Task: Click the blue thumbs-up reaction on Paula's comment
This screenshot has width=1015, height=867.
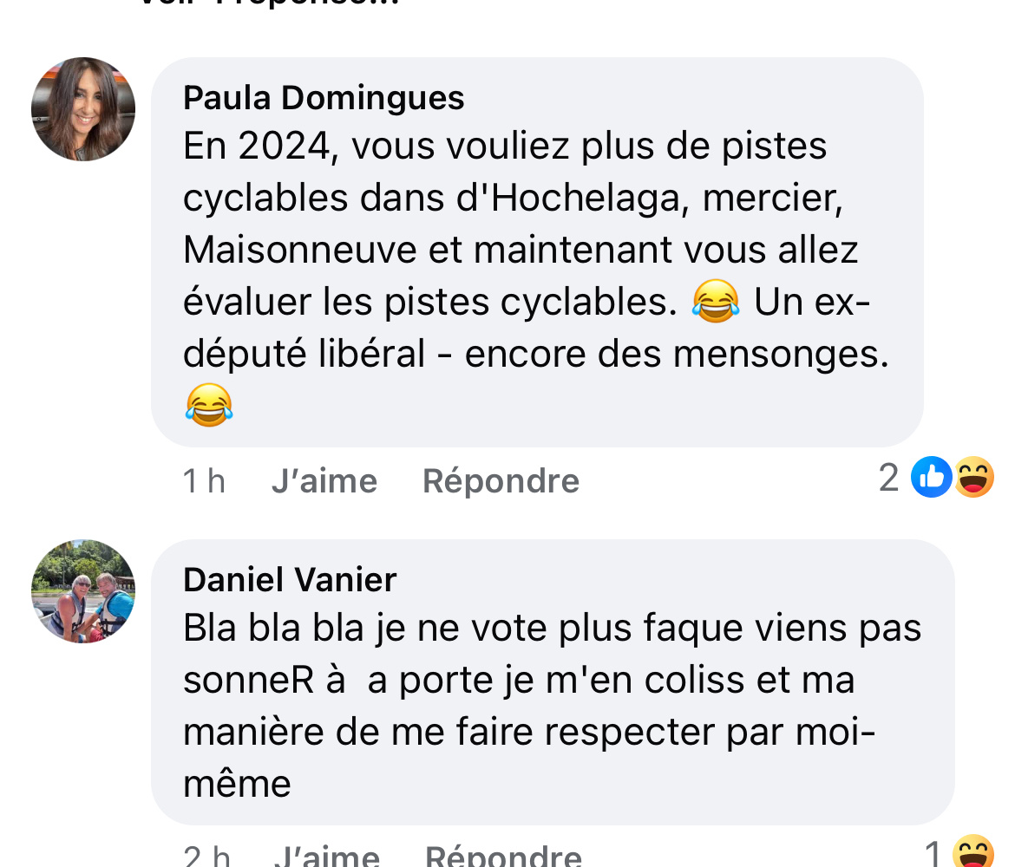Action: (x=931, y=478)
